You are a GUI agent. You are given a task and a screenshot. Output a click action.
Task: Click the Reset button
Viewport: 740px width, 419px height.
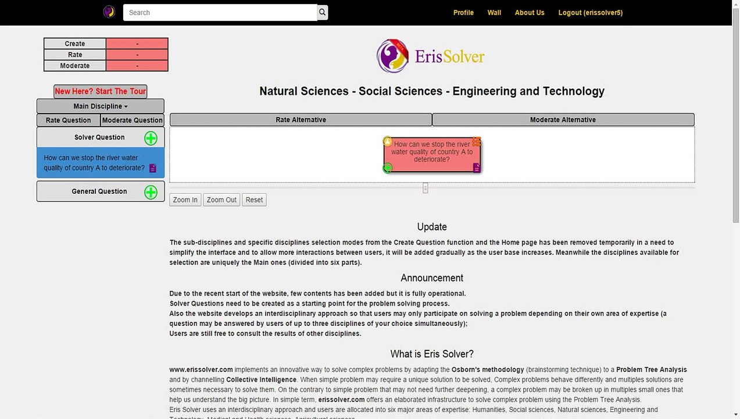254,200
